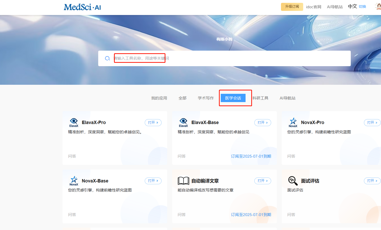
Task: Click the ElavaX-Base eye logo icon
Action: coord(183,122)
